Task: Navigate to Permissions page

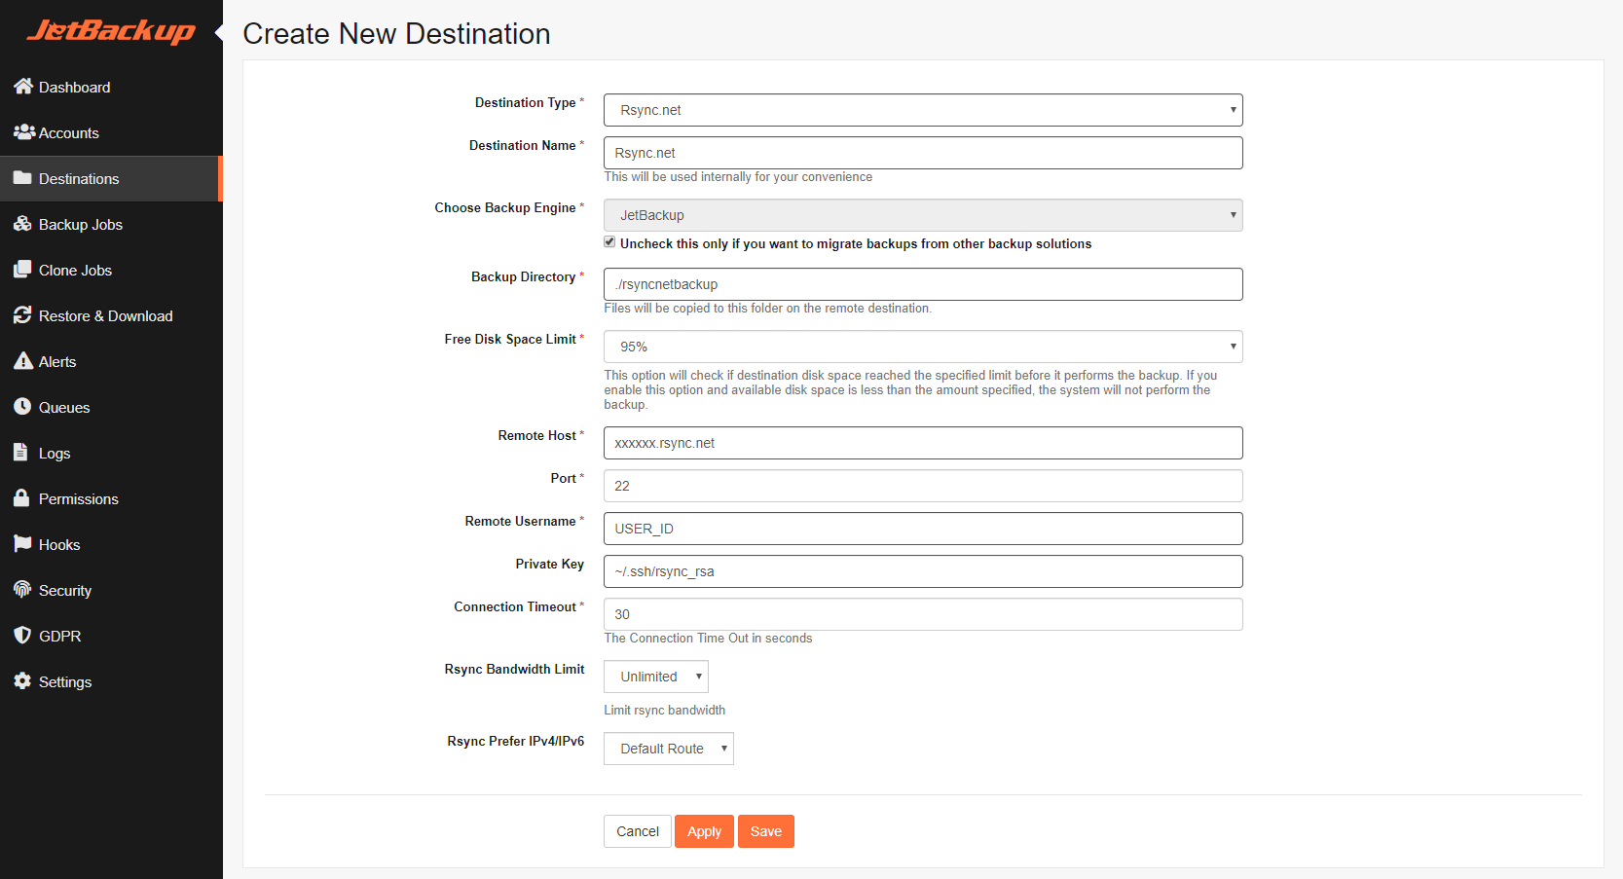Action: pos(111,499)
